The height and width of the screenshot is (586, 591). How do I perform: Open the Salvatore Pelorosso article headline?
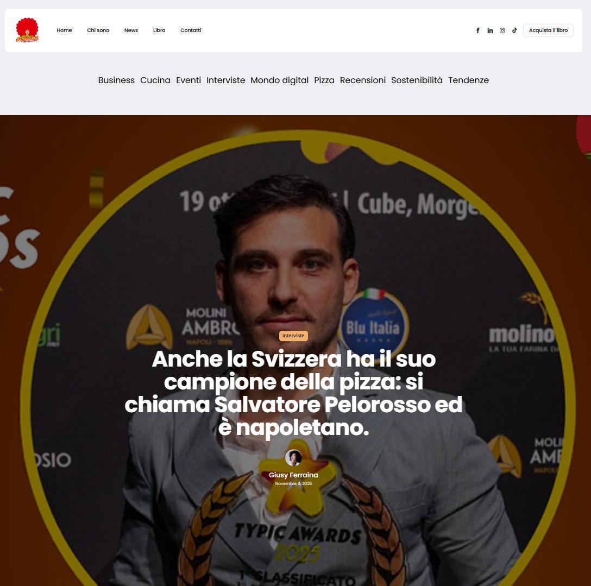(x=293, y=393)
